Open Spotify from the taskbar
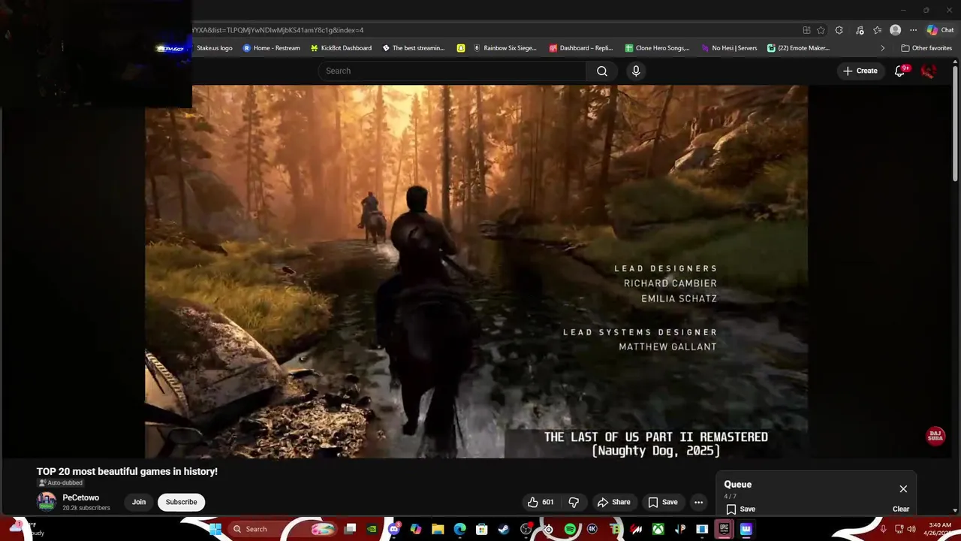This screenshot has width=961, height=541. [x=570, y=529]
